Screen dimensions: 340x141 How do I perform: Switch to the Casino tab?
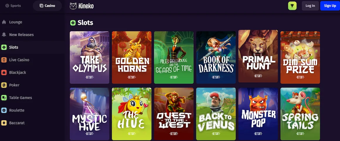pos(47,6)
